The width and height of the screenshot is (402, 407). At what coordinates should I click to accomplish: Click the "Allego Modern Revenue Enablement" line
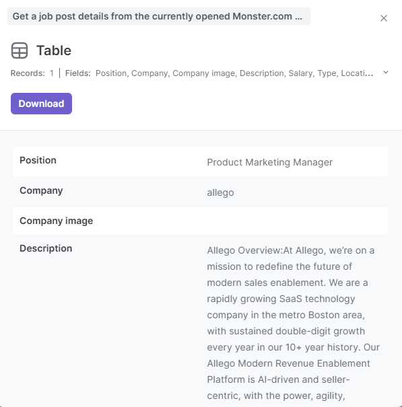point(288,363)
